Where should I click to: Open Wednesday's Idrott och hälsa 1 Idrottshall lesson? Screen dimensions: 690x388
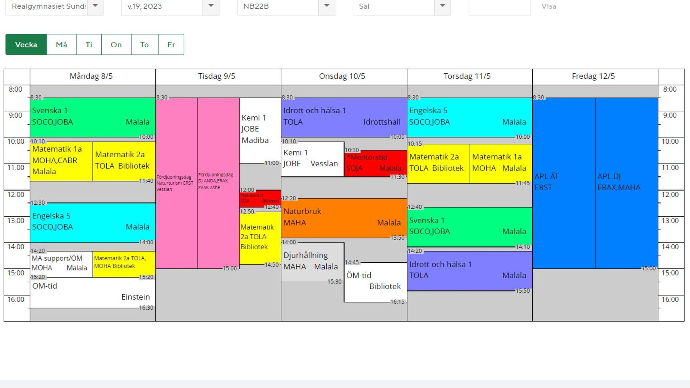click(x=344, y=117)
